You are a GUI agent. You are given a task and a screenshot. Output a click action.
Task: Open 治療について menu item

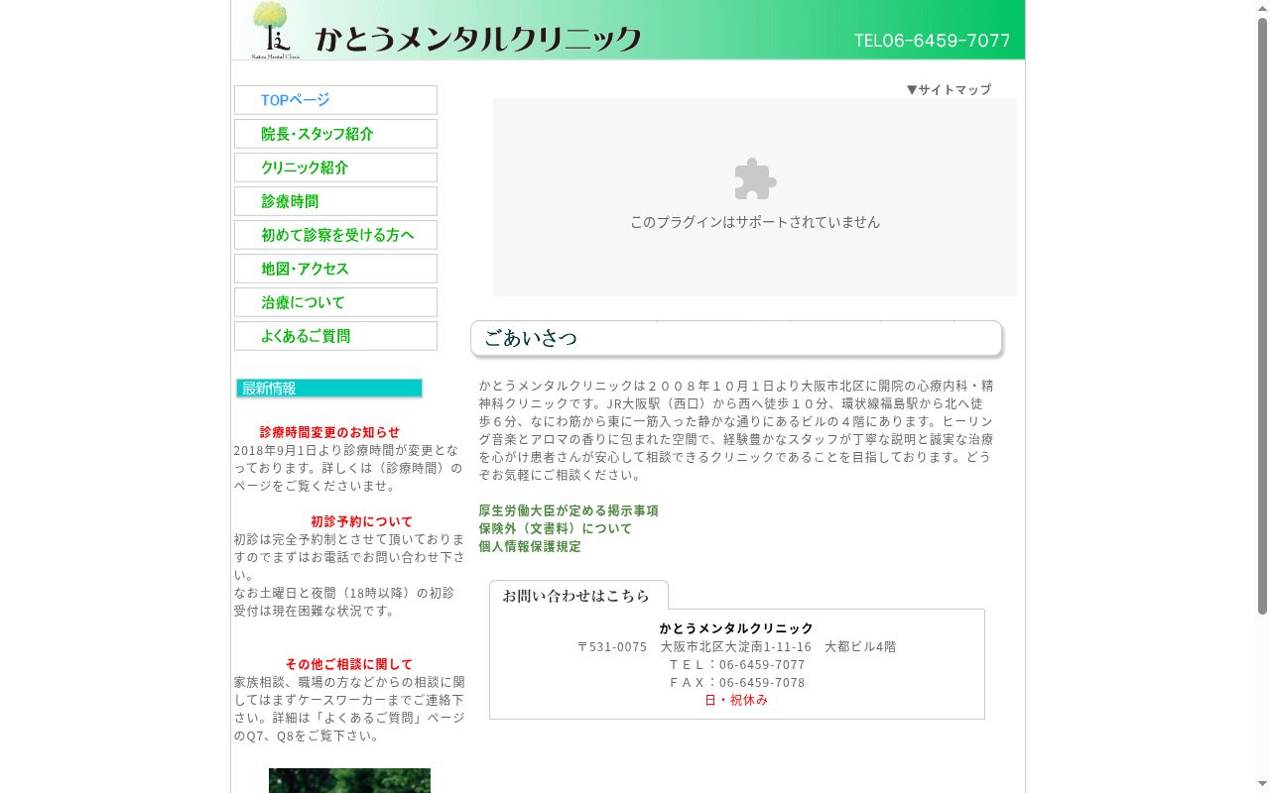(335, 302)
